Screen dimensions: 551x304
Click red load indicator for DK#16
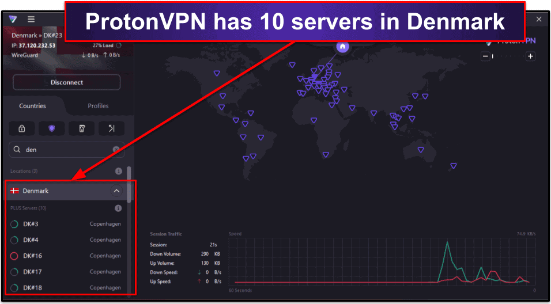tap(14, 256)
